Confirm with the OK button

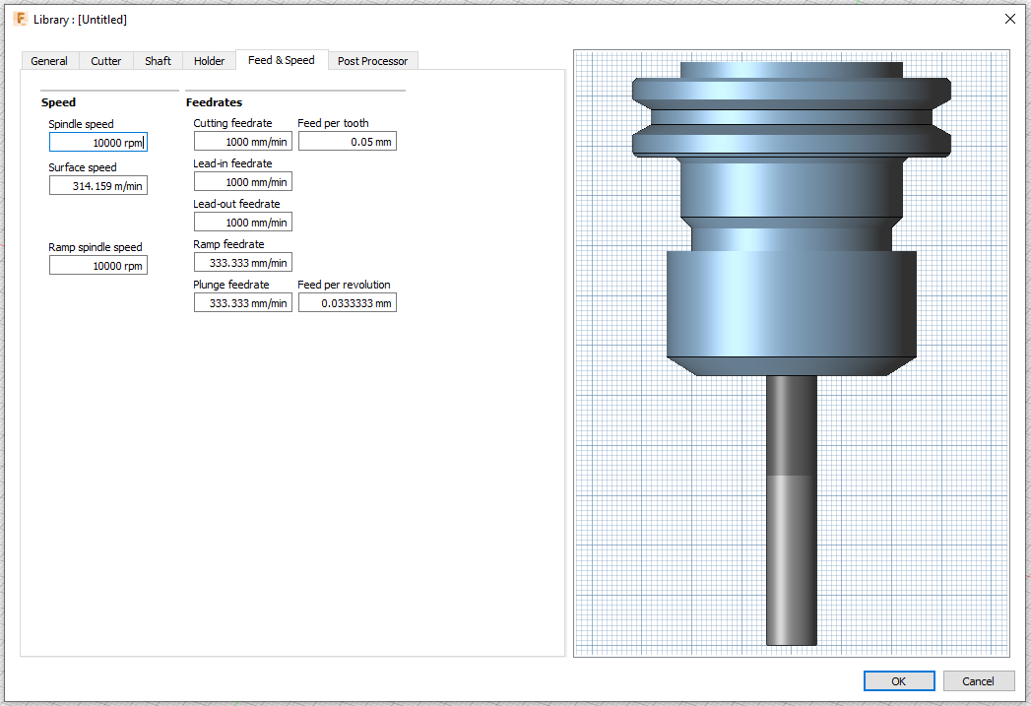(x=899, y=681)
